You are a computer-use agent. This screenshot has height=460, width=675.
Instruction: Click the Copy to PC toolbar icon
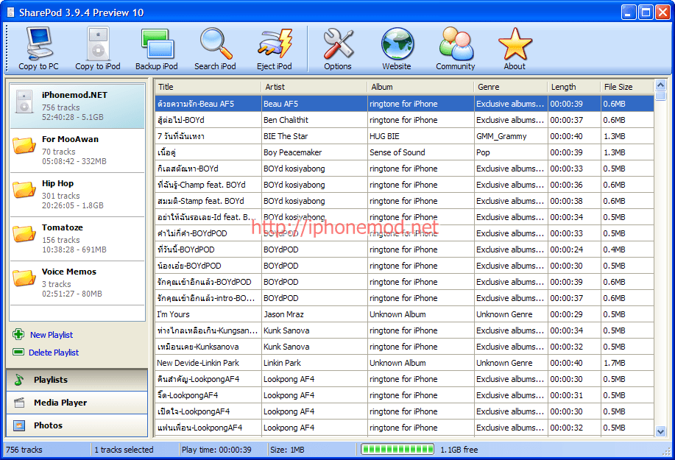[x=39, y=43]
